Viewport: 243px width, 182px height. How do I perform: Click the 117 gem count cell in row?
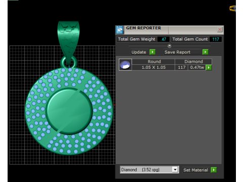pos(182,67)
